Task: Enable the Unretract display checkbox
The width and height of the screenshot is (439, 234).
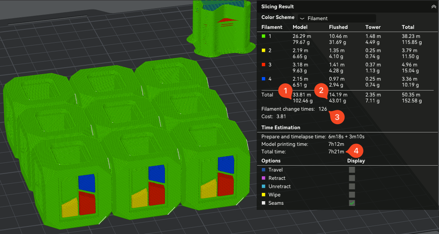Action: (352, 187)
